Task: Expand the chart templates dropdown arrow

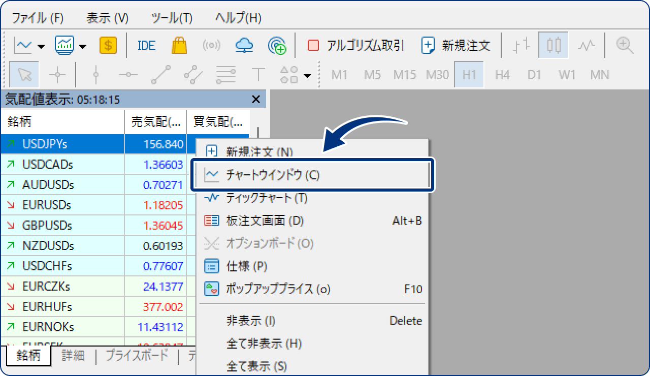Action: pos(82,46)
